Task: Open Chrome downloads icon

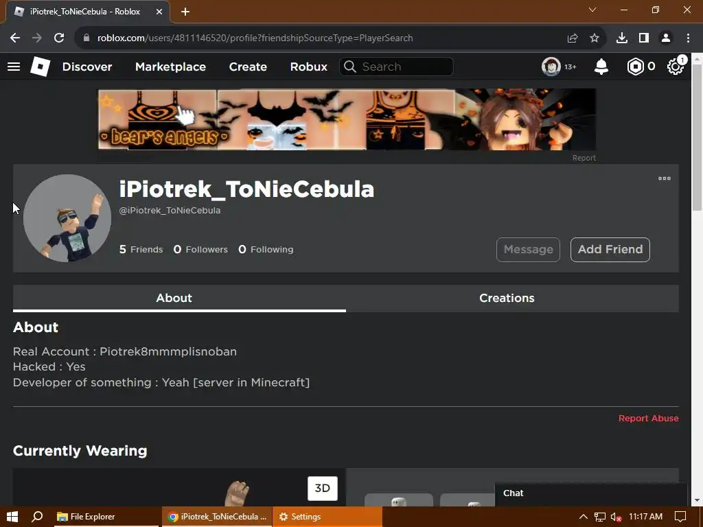Action: pos(622,38)
